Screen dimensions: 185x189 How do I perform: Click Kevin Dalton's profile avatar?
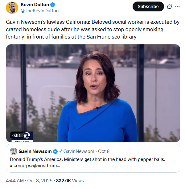(x=12, y=8)
